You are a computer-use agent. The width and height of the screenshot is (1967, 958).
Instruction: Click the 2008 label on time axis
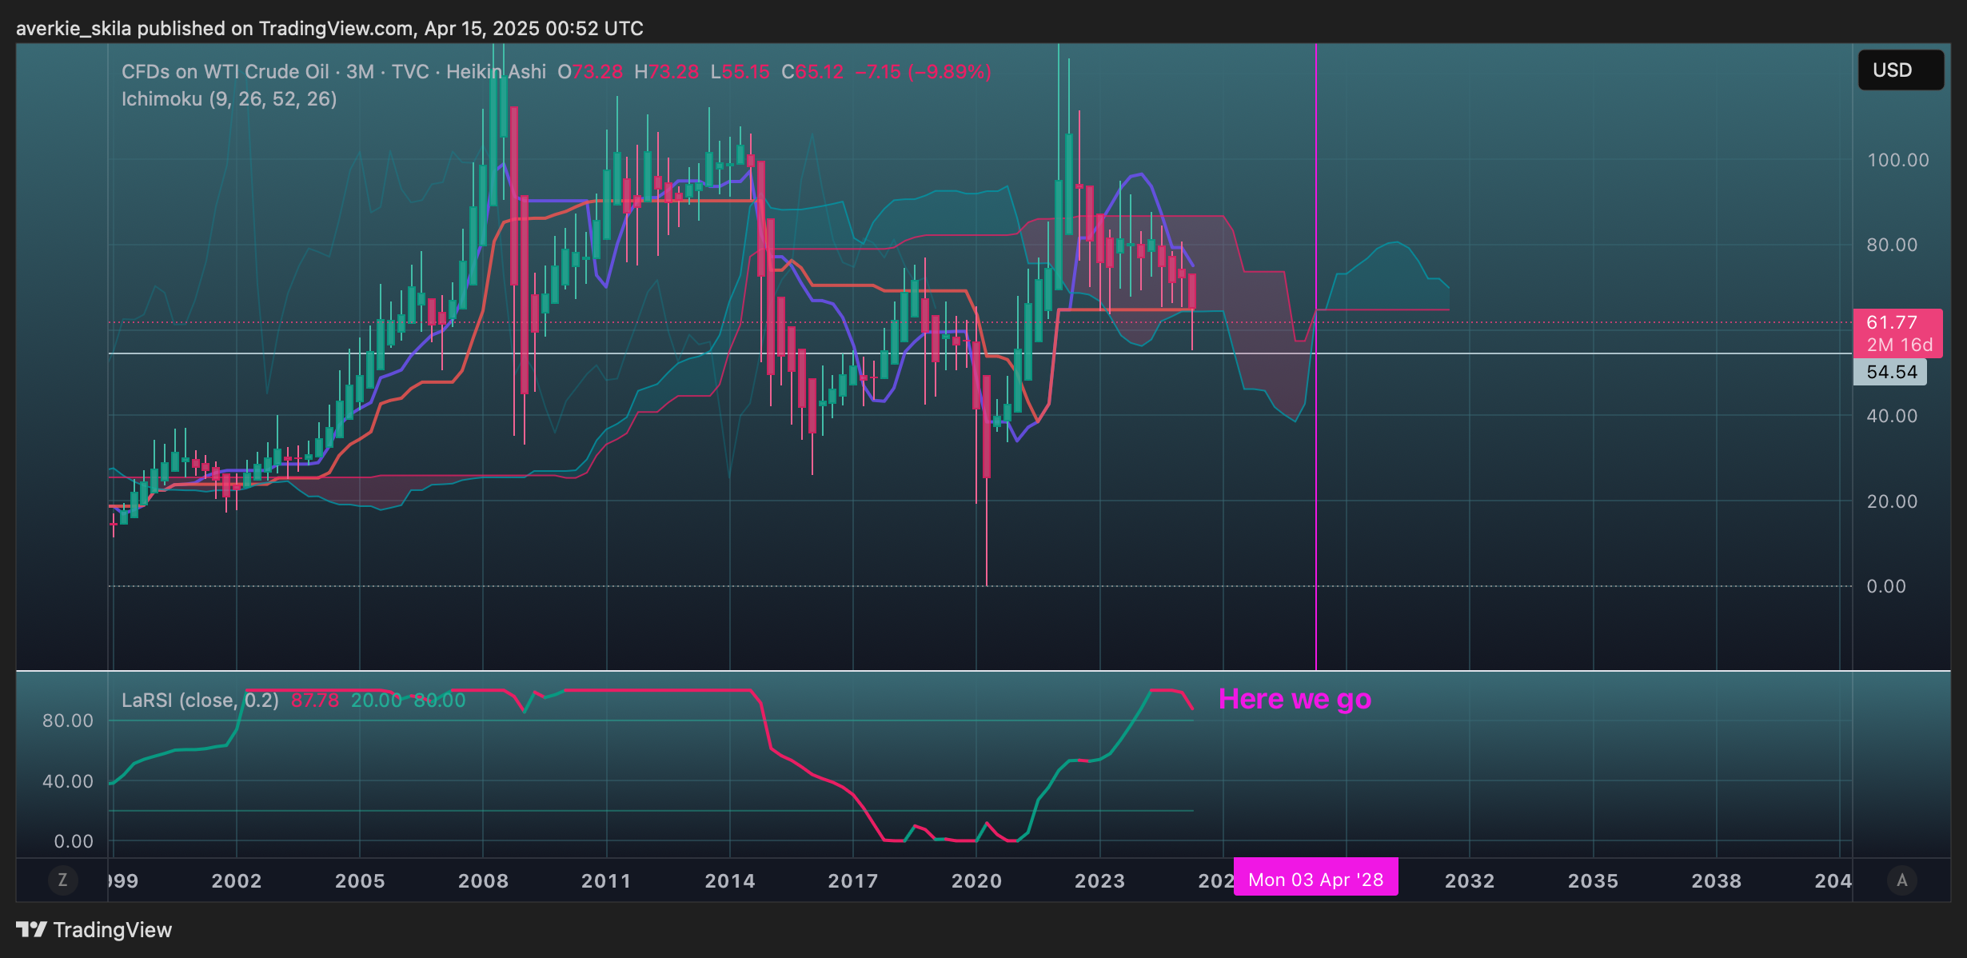pyautogui.click(x=483, y=880)
